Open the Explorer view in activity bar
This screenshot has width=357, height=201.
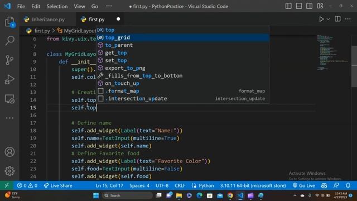[x=9, y=22]
